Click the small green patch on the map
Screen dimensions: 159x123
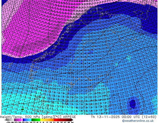23,109
